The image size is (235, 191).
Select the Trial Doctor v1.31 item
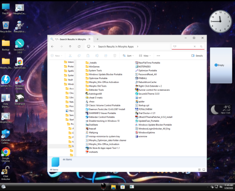click(145, 113)
